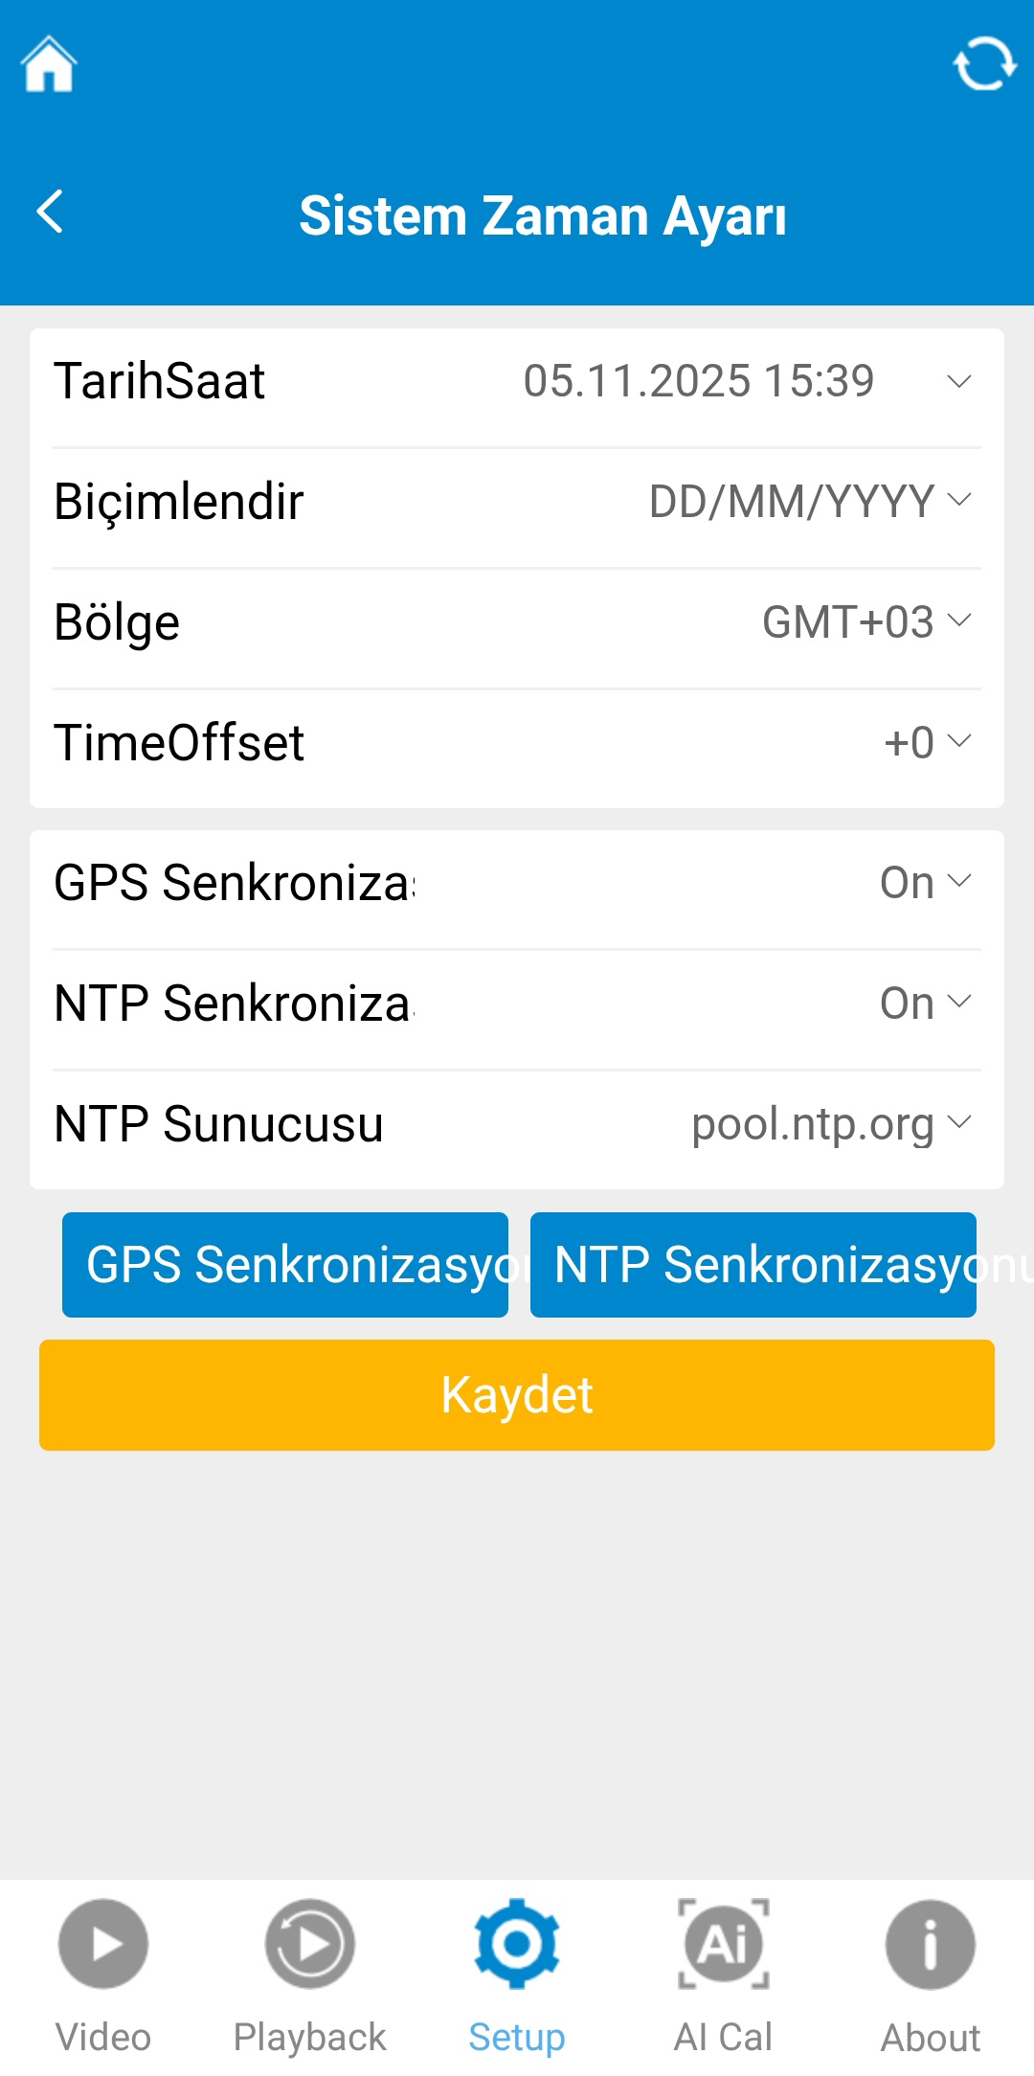The width and height of the screenshot is (1034, 2076).
Task: Tap the Sistem Zaman Ayarı title
Action: [542, 215]
